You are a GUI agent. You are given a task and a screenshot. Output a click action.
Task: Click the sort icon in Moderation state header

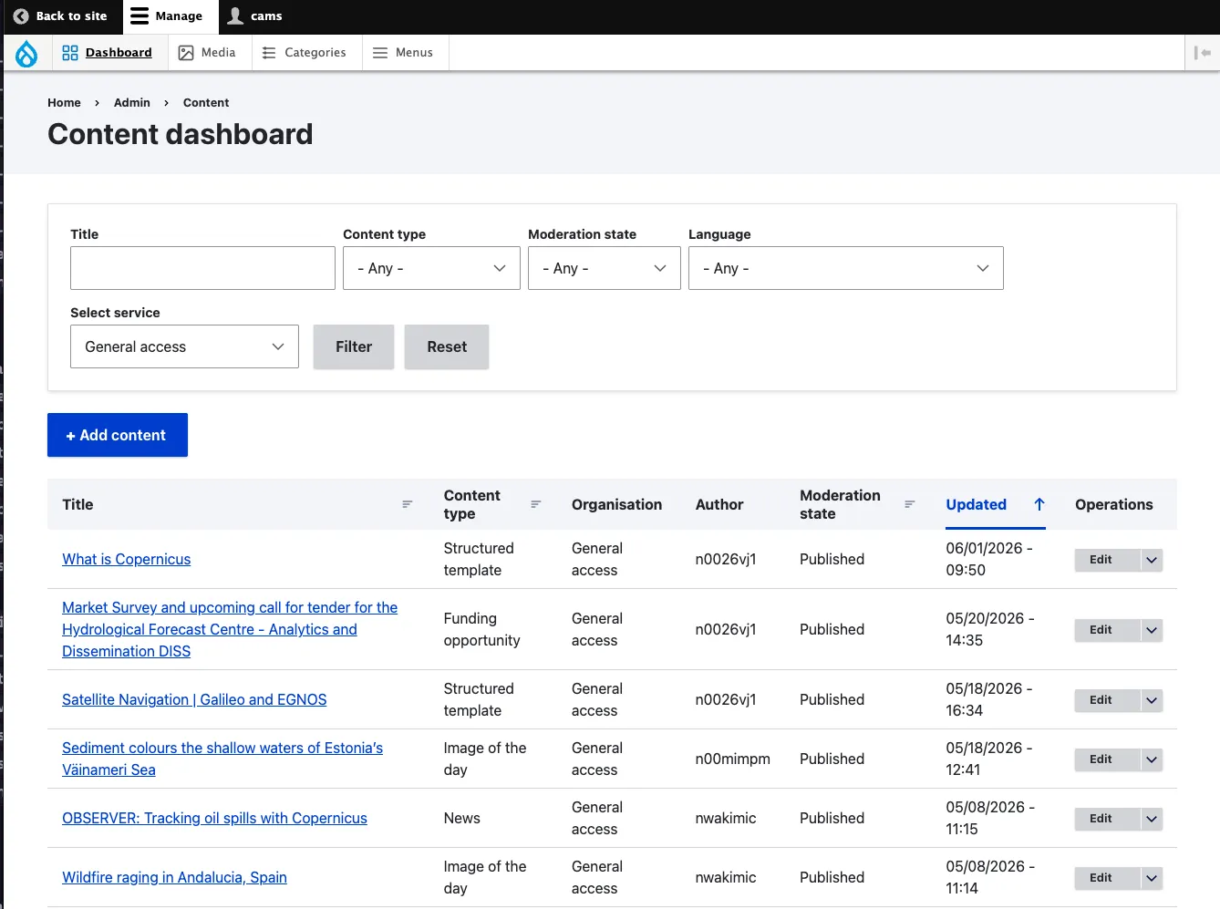(910, 504)
